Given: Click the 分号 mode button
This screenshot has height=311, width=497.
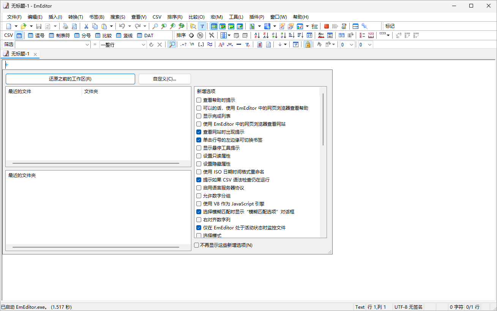Looking at the screenshot, I should tap(82, 35).
